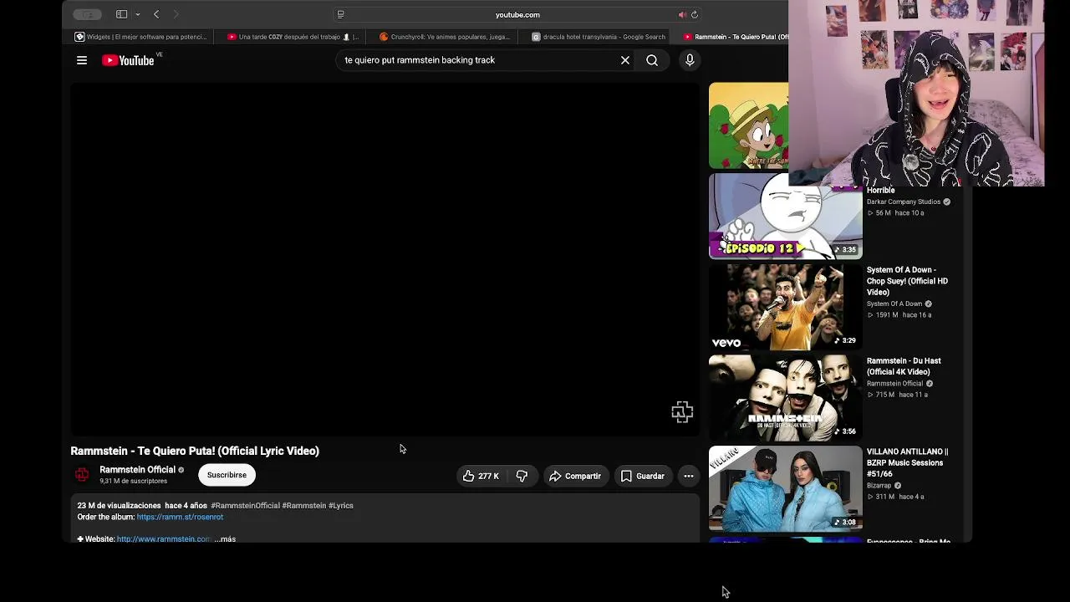Clear the search box with the X
Image resolution: width=1070 pixels, height=602 pixels.
coord(624,60)
